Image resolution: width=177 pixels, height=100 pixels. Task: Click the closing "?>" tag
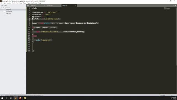tap(33, 51)
